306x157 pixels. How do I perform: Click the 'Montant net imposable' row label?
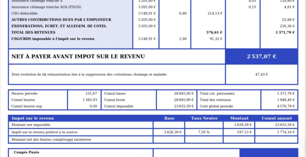click(x=31, y=125)
